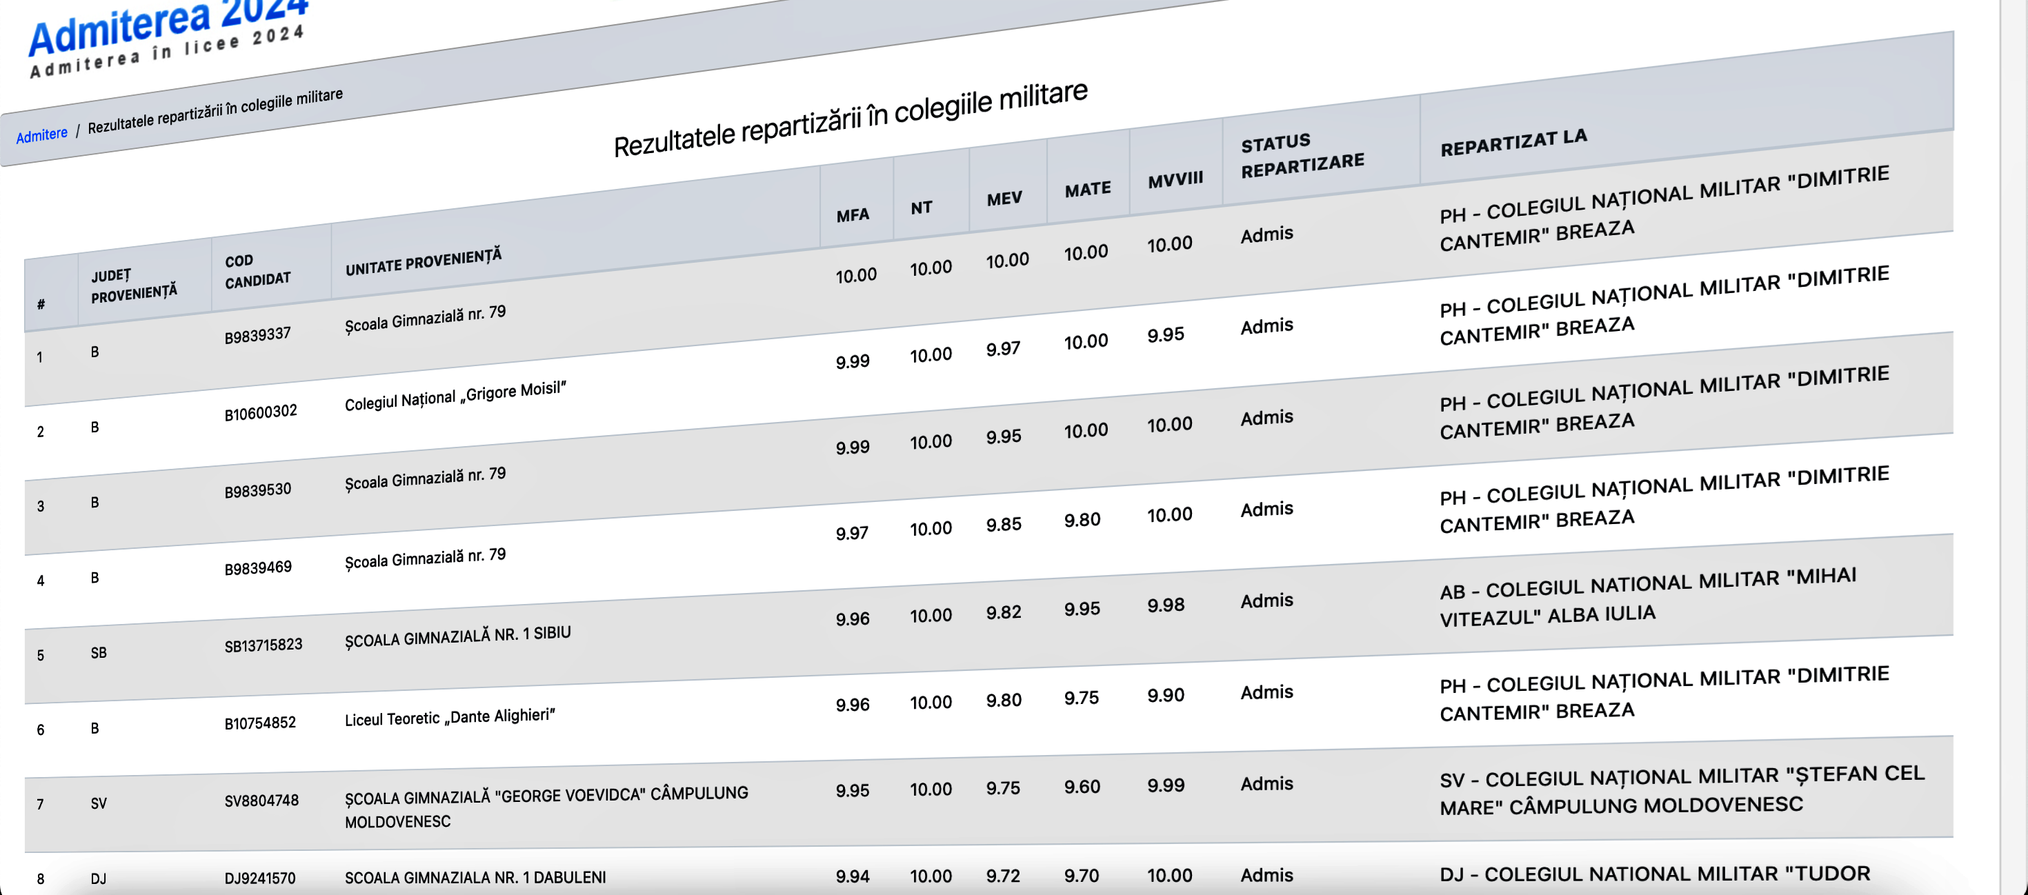Click ȘCOALA GIMNAZIALĂ NR. 1 SIBIU
The height and width of the screenshot is (895, 2028).
pyautogui.click(x=457, y=636)
